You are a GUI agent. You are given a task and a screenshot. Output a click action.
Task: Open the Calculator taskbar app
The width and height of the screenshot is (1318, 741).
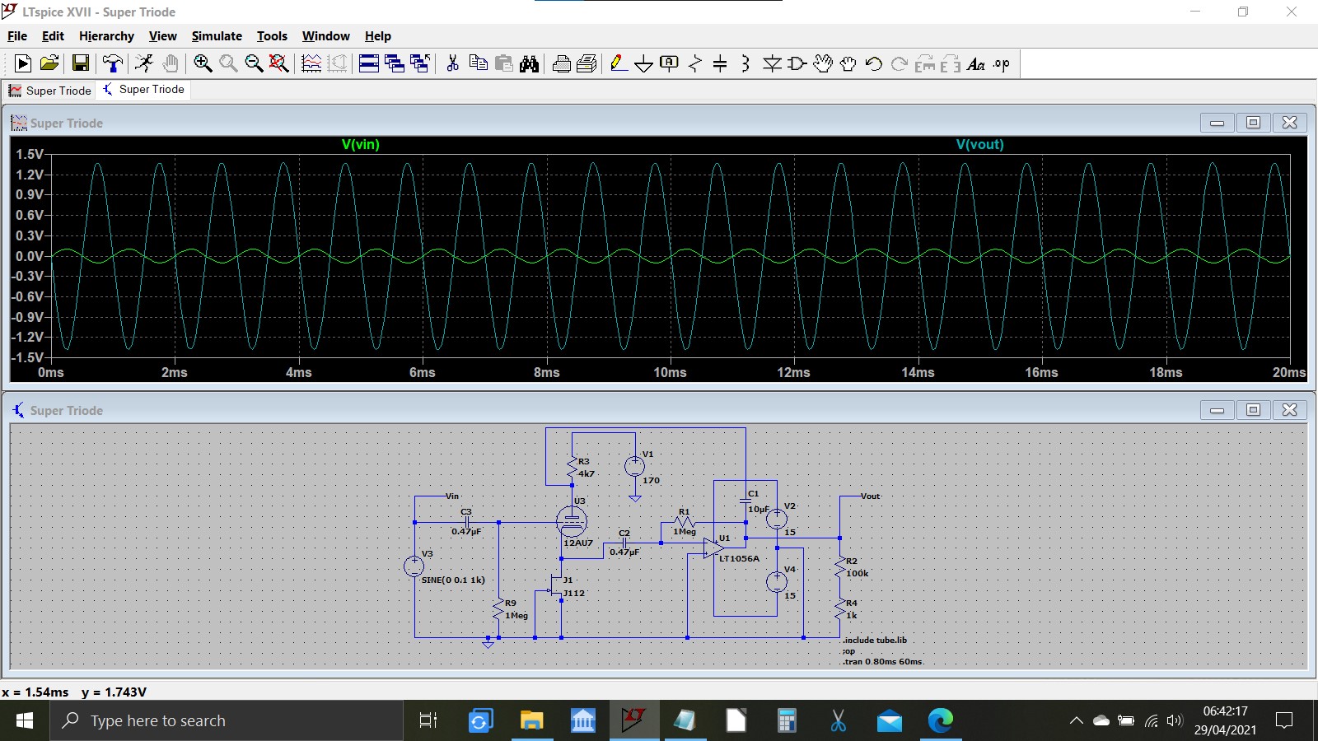(x=787, y=721)
